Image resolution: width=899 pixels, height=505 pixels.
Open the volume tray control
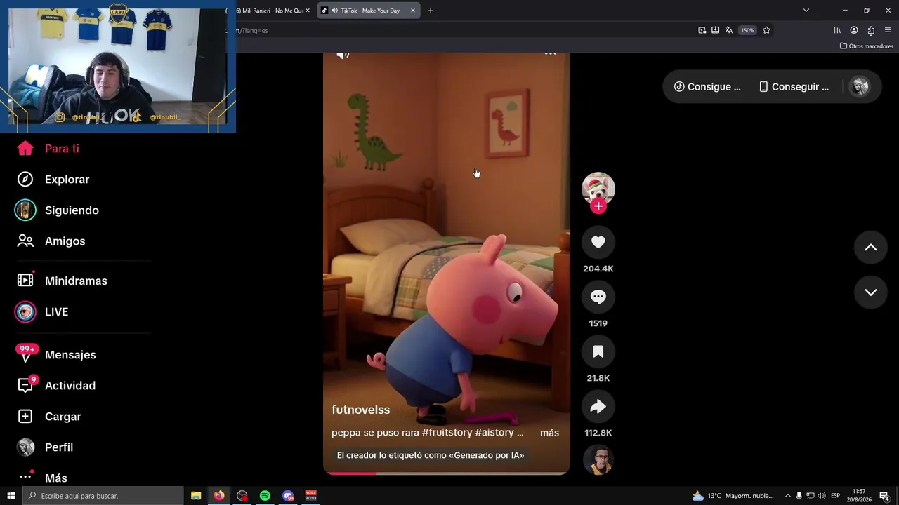[x=821, y=496]
